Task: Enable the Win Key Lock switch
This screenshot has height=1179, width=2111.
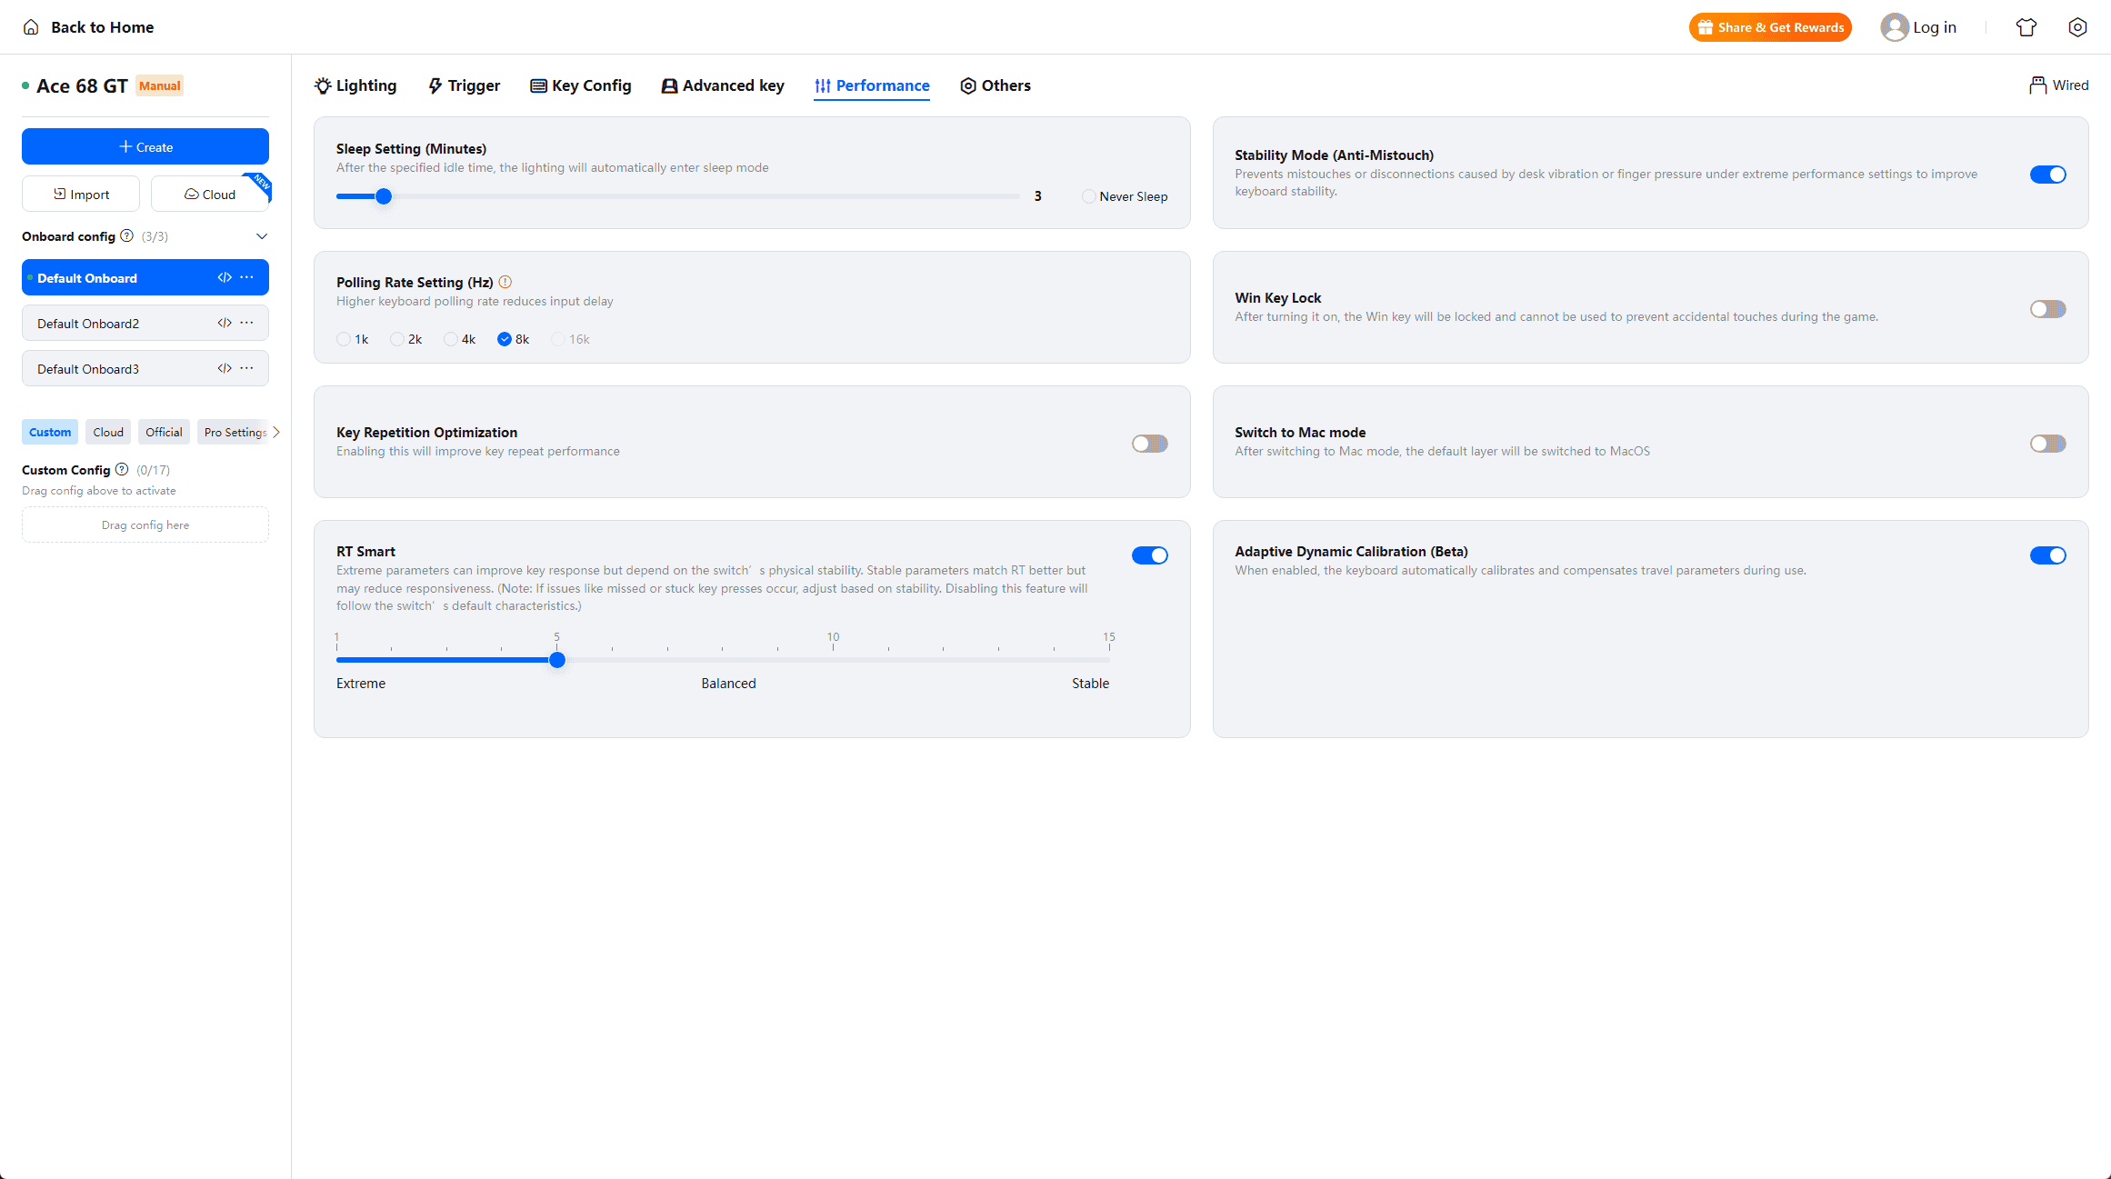Action: (x=2047, y=309)
